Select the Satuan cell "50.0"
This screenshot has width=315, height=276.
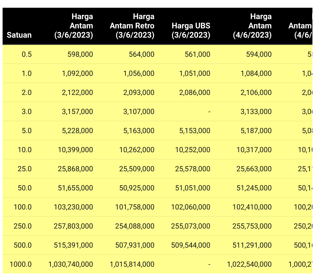pos(25,188)
